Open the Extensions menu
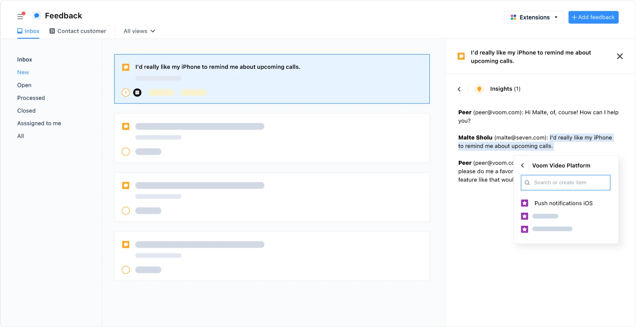Viewport: 636px width, 327px height. tap(534, 17)
